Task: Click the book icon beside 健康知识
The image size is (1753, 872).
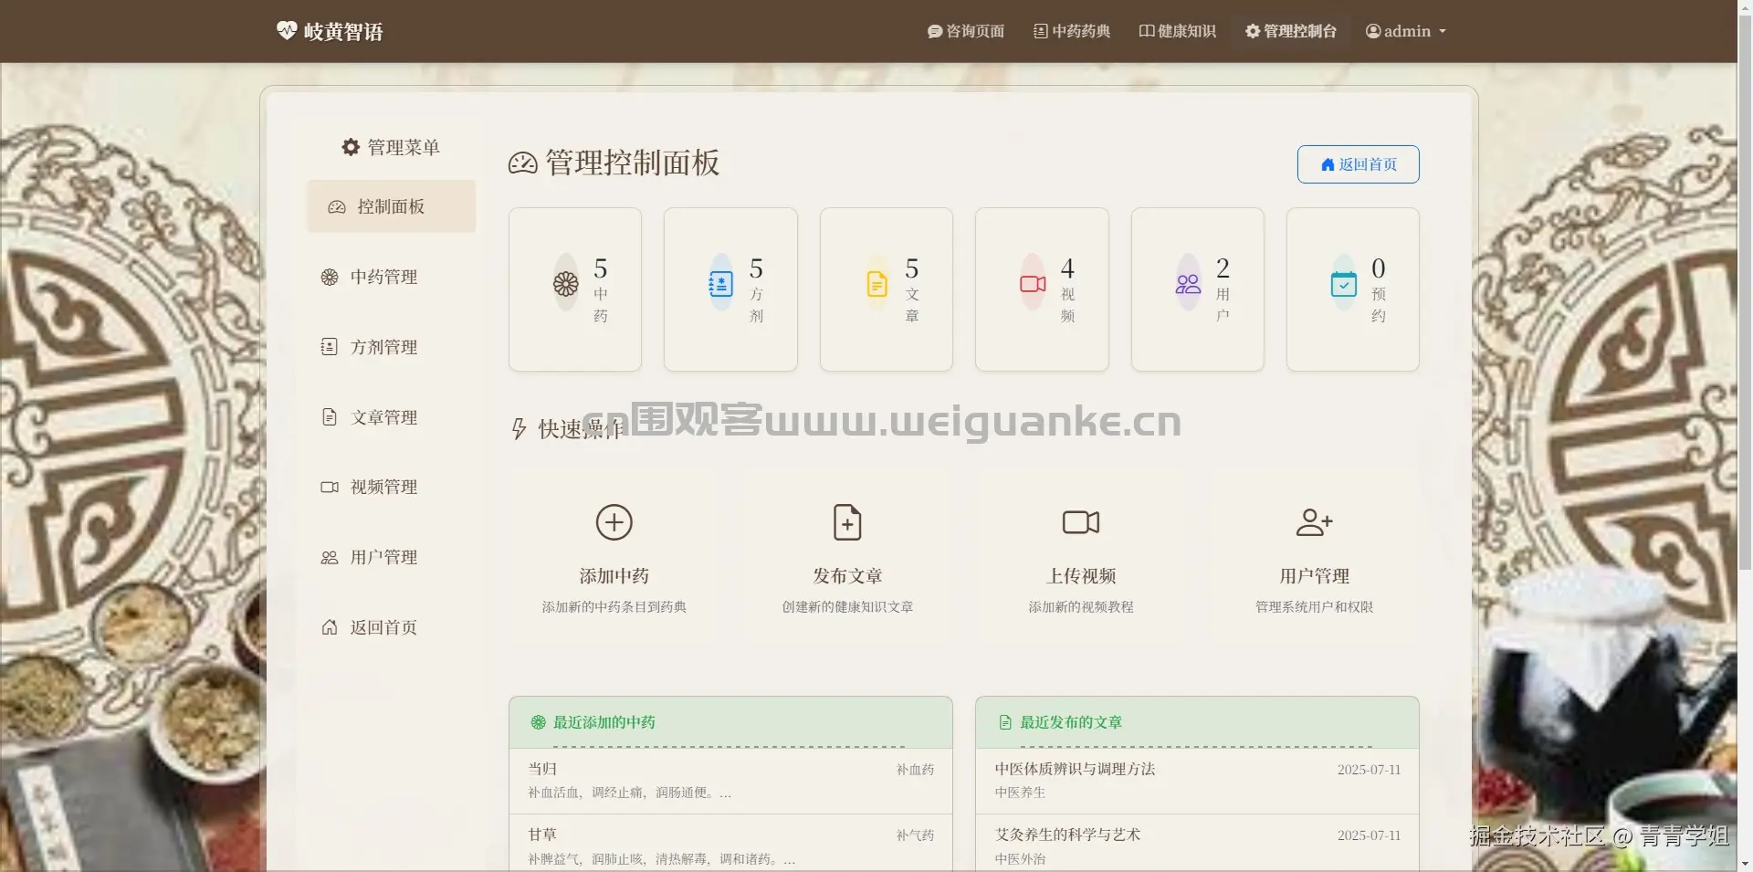Action: [1147, 31]
